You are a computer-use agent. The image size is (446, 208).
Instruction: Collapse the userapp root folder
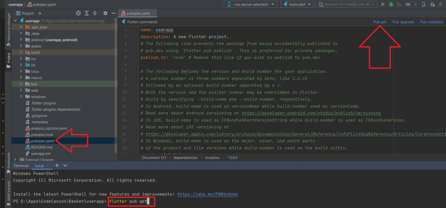click(15, 21)
